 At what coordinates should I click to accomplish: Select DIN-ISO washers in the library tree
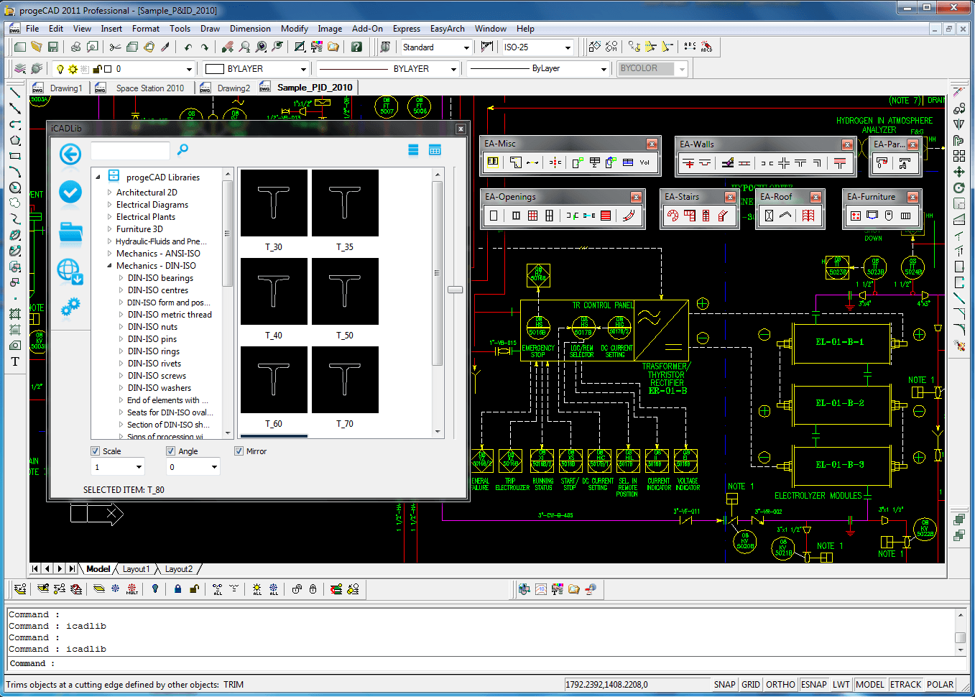click(x=160, y=388)
